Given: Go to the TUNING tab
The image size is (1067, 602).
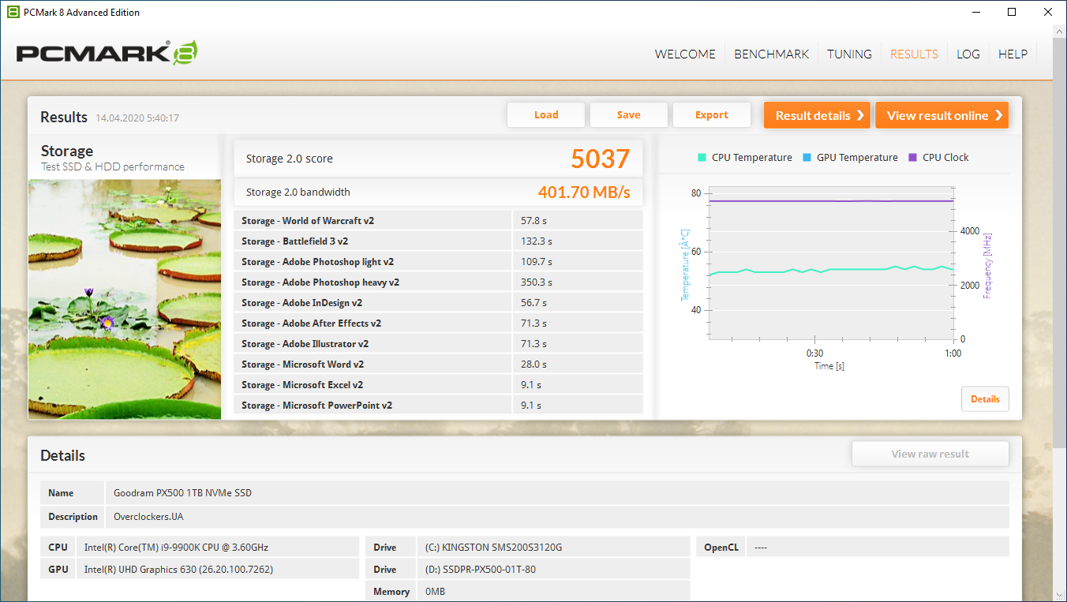Looking at the screenshot, I should coord(849,54).
